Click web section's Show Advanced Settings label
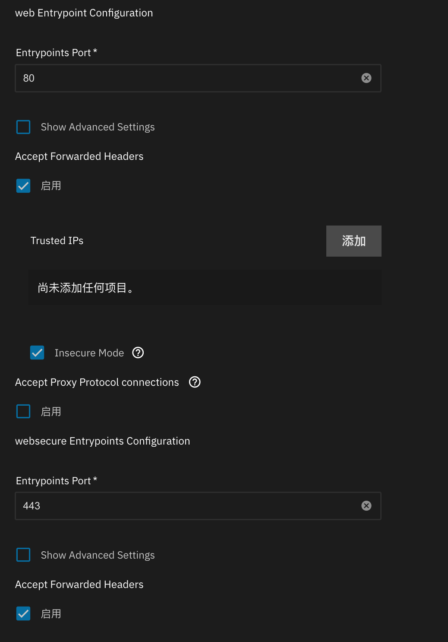 pos(98,127)
